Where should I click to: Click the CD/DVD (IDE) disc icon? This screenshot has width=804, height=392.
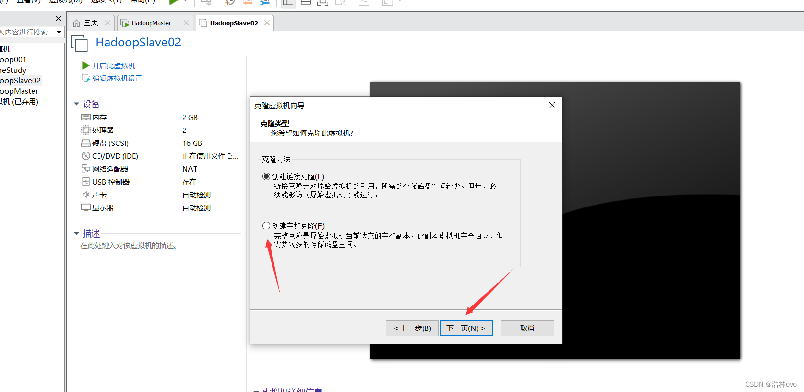[x=86, y=156]
